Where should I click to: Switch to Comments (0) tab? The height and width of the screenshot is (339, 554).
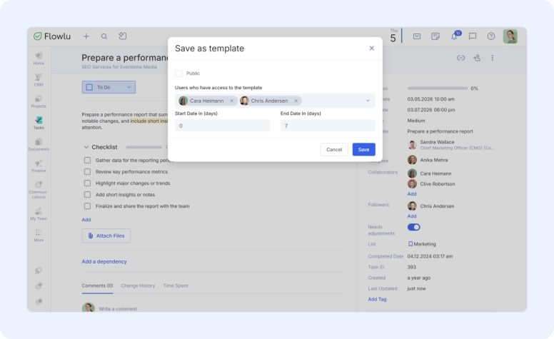pyautogui.click(x=97, y=285)
